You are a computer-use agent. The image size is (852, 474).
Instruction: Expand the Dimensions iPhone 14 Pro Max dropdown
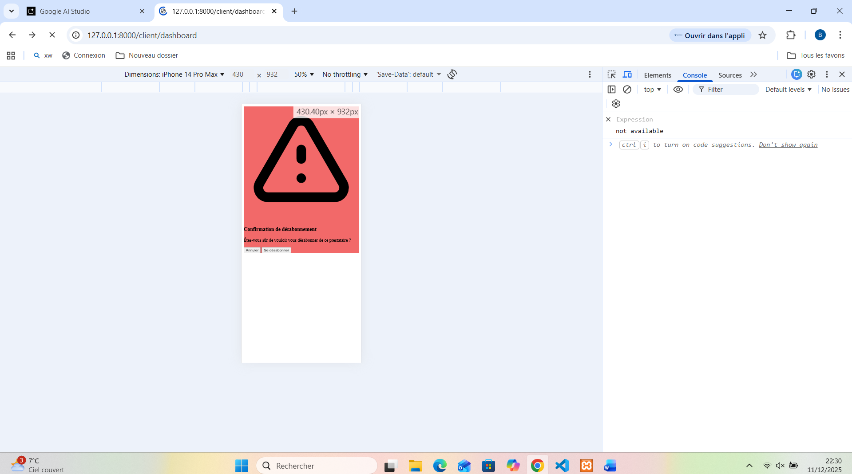tap(174, 74)
